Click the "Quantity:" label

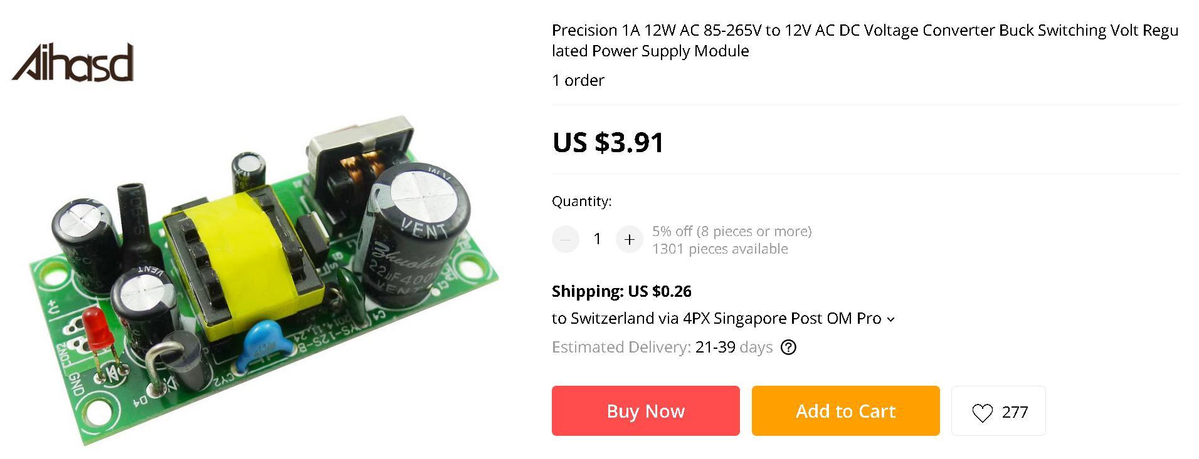[581, 201]
